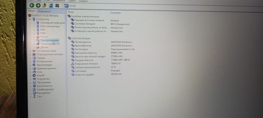Collapse the Компьютер tree node
Image resolution: width=263 pixels, height=118 pixels.
coord(30,19)
